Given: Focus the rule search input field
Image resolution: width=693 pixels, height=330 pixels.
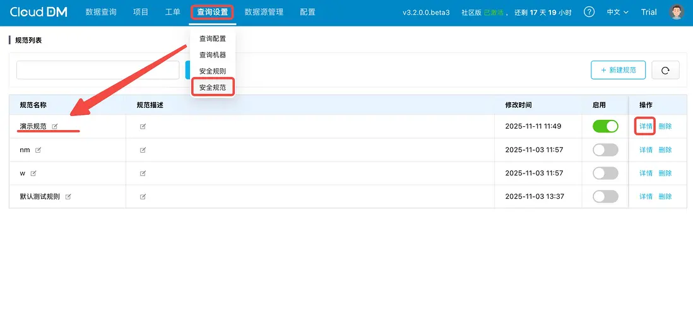Looking at the screenshot, I should click(x=98, y=70).
